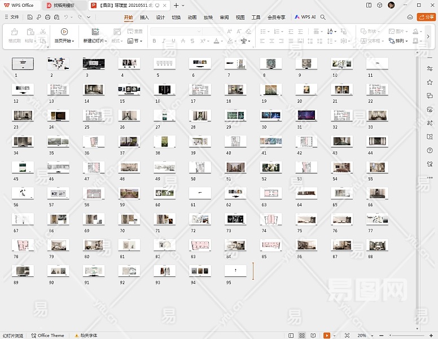Expand the 当页开始 slideshow dropdown arrow
The image size is (438, 339).
click(73, 41)
